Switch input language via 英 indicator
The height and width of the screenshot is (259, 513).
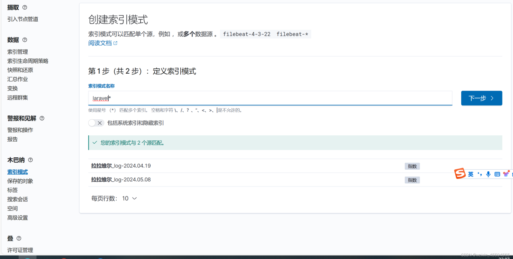pyautogui.click(x=471, y=174)
